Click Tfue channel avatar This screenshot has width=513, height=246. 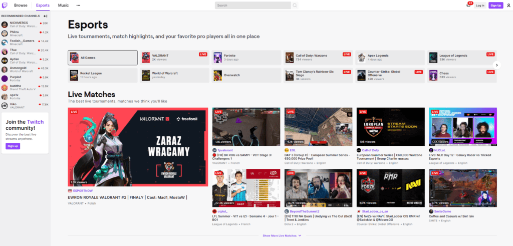(x=5, y=52)
